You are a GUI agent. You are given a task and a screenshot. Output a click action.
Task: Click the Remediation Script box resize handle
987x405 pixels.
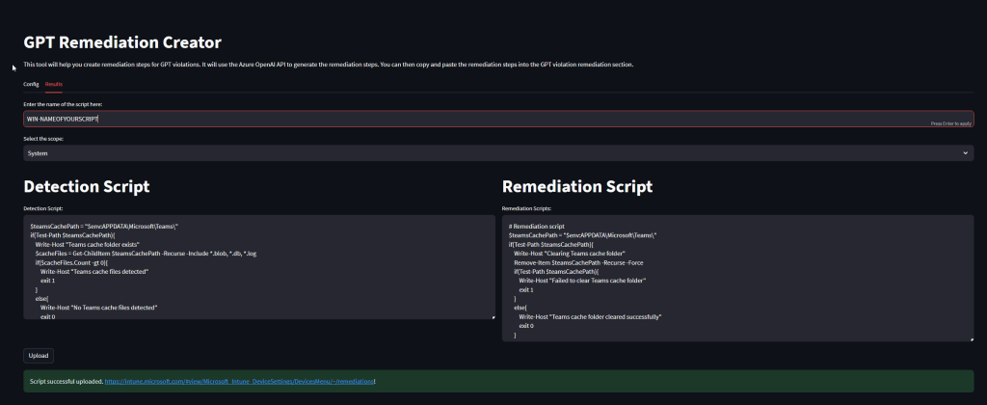click(x=971, y=337)
